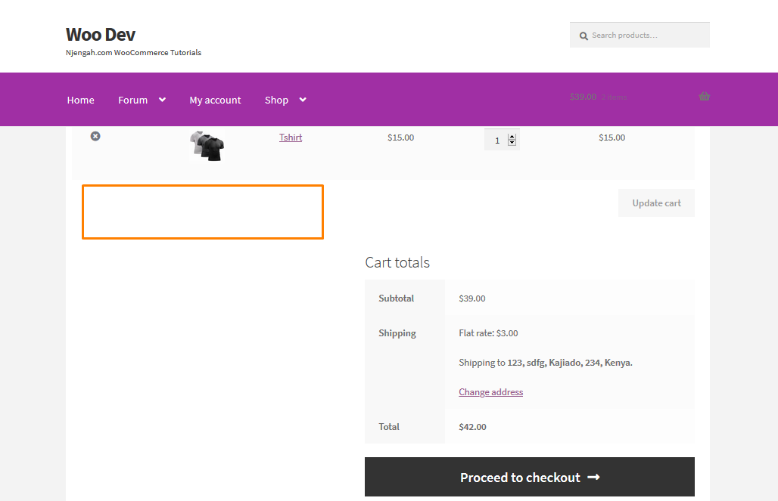Screen dimensions: 778x501
Task: Open the Change address link
Action: click(490, 392)
